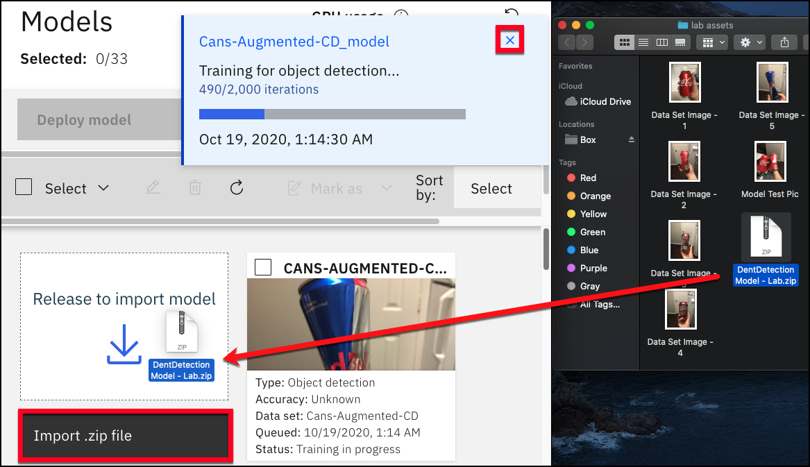810x467 pixels.
Task: Open the Finder group-by dropdown
Action: 712,42
